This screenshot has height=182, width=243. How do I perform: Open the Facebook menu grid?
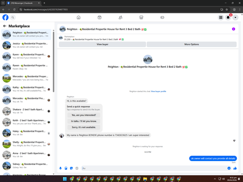click(x=221, y=18)
